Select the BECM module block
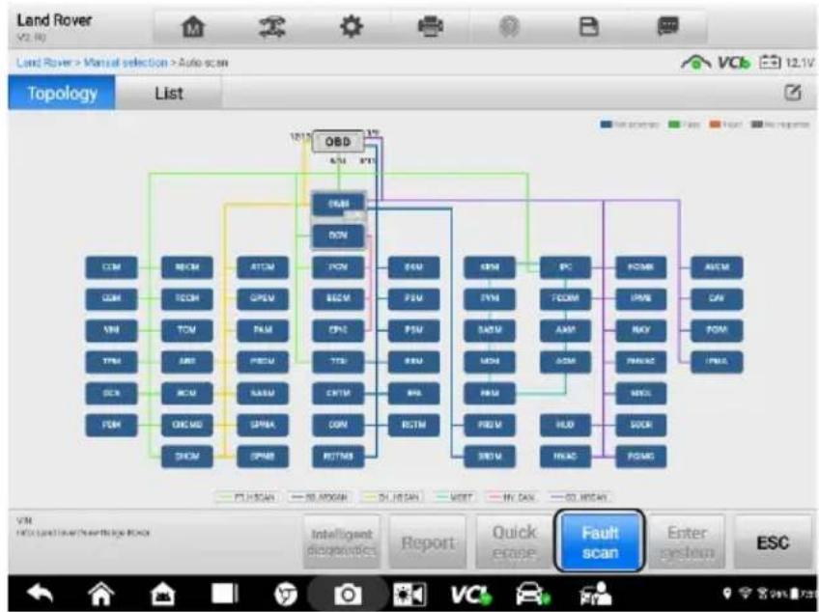Viewport: 819px width, 612px height. [338, 298]
